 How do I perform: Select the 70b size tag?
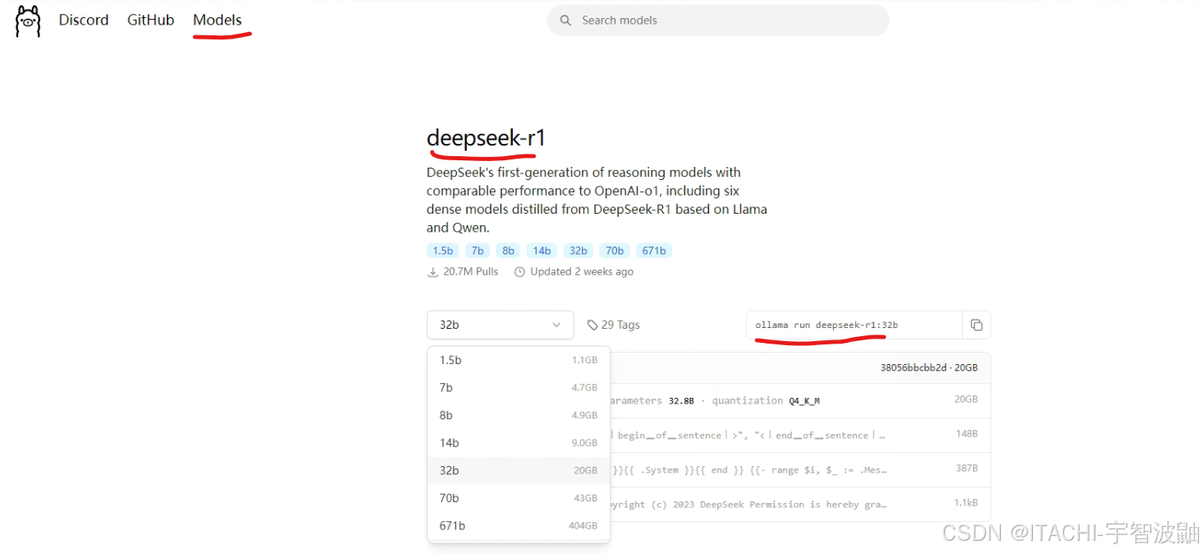click(615, 251)
